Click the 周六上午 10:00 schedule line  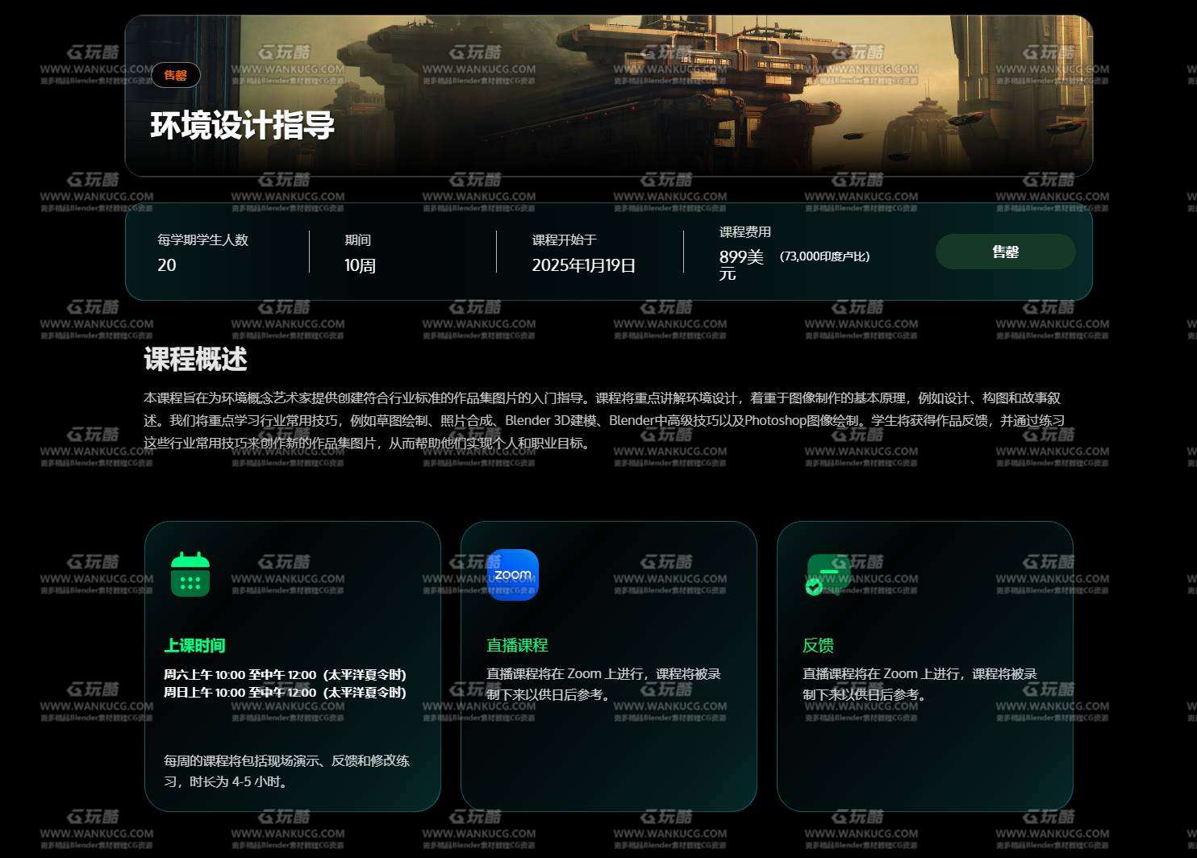[285, 674]
